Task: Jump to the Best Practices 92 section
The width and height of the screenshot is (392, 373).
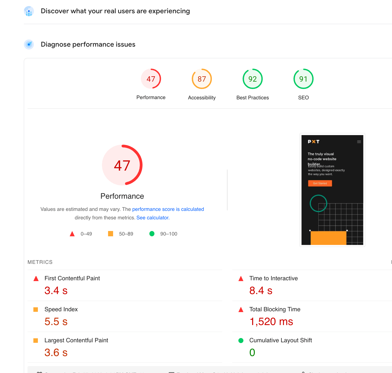Action: (x=252, y=79)
